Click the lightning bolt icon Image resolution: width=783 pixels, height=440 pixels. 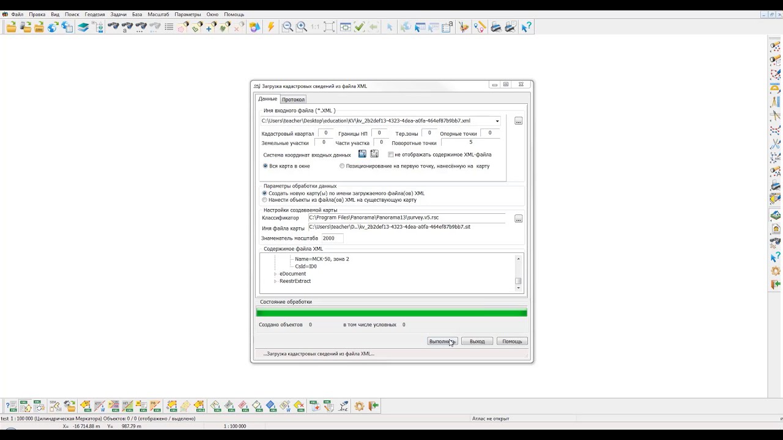click(271, 27)
